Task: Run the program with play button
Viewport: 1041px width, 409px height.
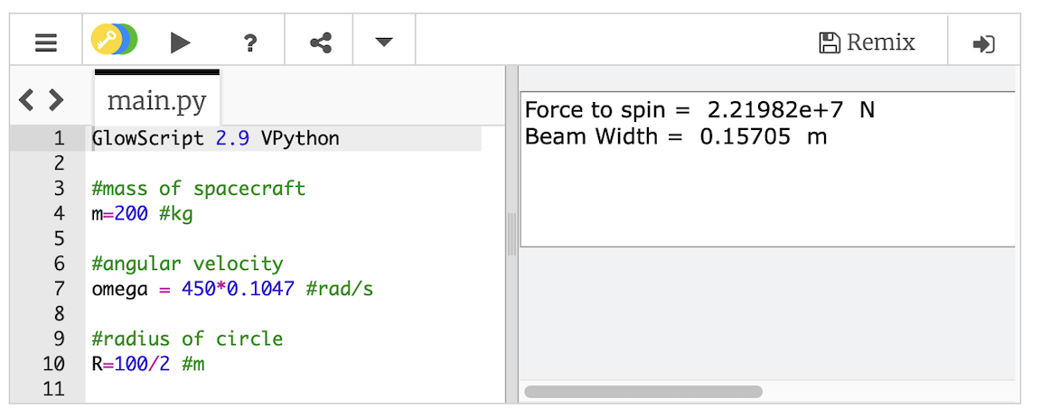Action: 180,43
